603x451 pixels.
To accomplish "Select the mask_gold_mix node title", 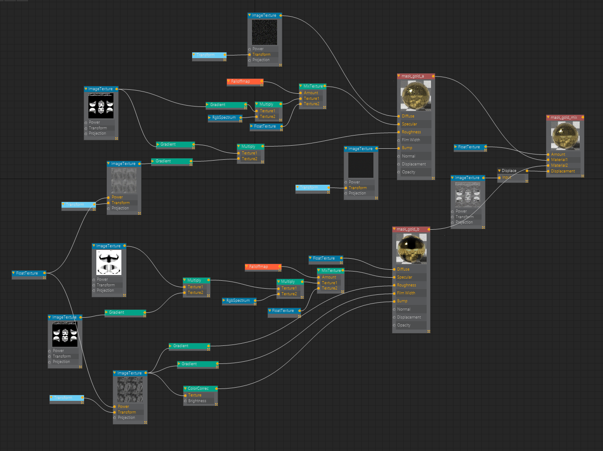I will (564, 117).
